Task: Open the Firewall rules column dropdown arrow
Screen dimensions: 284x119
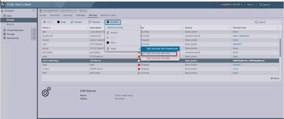Action: pos(277,28)
